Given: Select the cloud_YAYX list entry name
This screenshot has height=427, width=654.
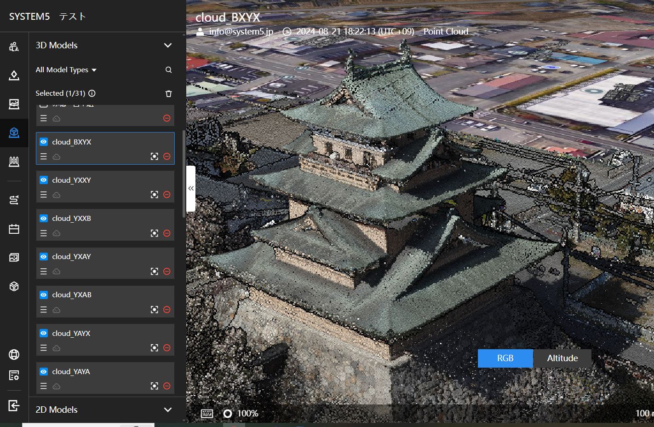Looking at the screenshot, I should [71, 333].
